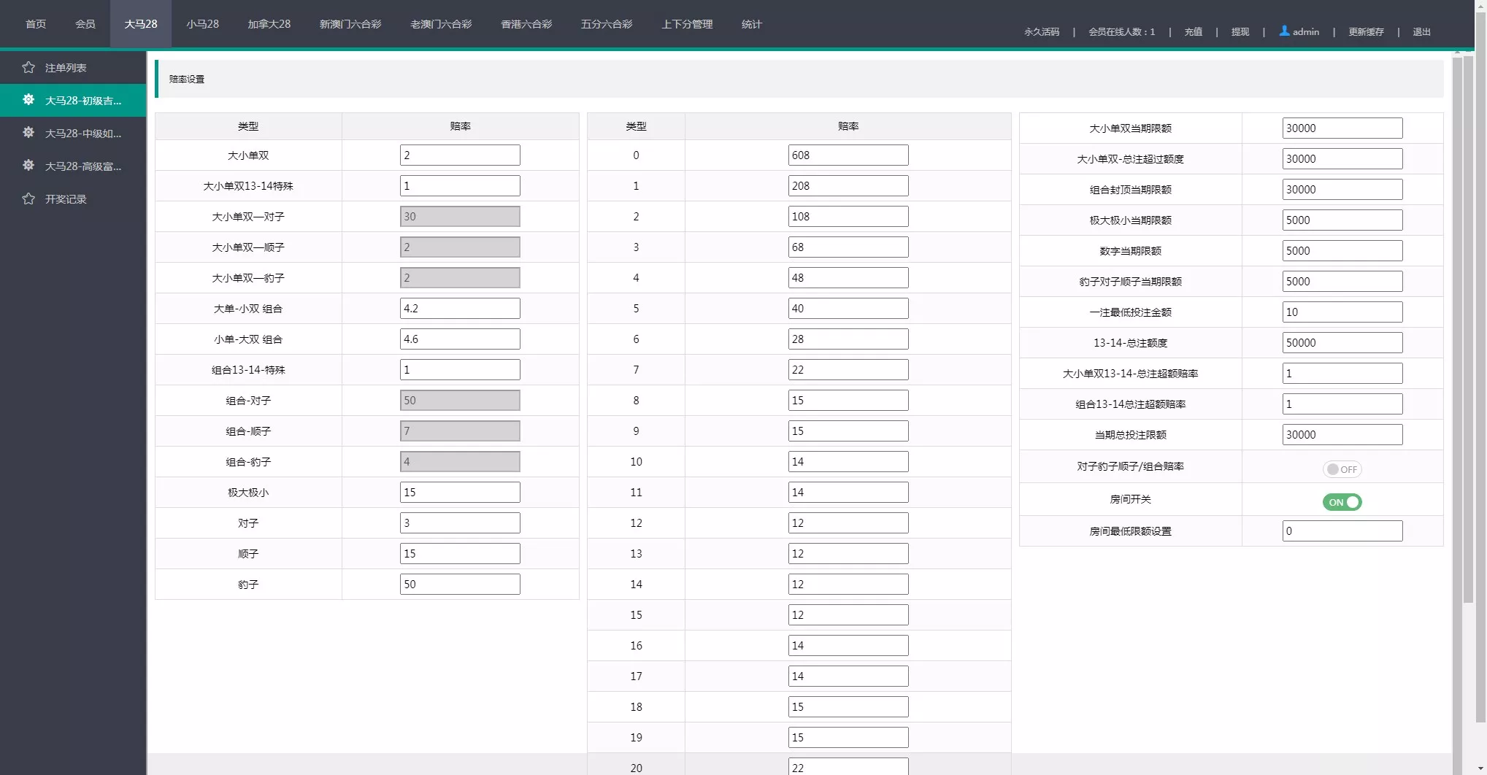Log out using 退出 link
Image resolution: width=1487 pixels, height=775 pixels.
click(x=1421, y=32)
